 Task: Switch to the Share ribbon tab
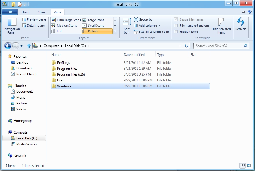click(x=42, y=12)
